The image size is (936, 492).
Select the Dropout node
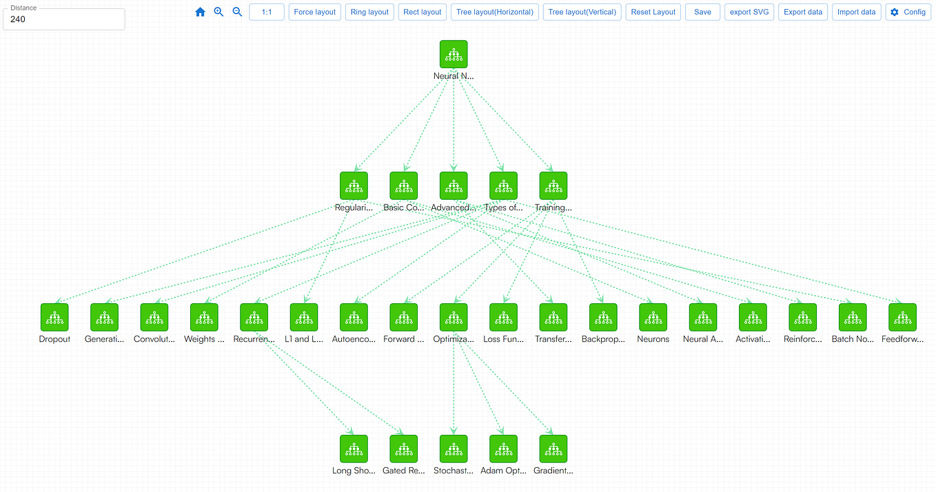click(54, 317)
